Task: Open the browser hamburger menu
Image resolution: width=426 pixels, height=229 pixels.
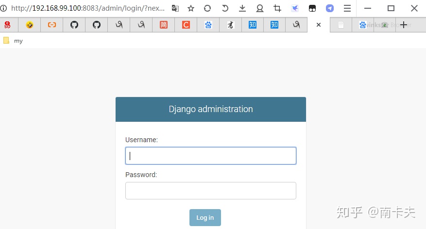Action: click(x=347, y=8)
